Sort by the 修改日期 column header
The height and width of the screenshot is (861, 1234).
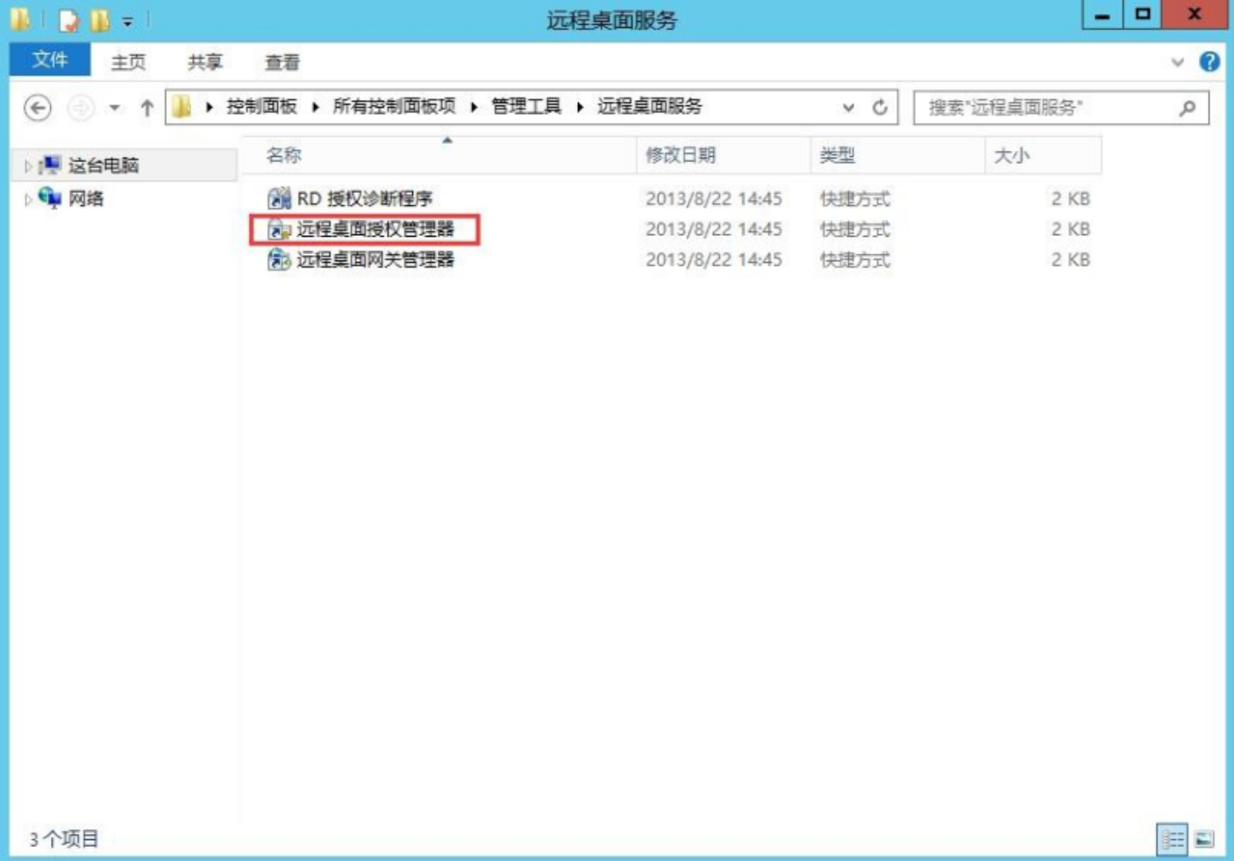click(x=724, y=155)
